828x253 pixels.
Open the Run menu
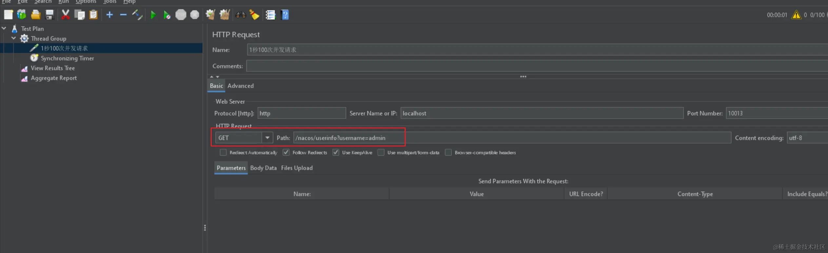pyautogui.click(x=64, y=2)
